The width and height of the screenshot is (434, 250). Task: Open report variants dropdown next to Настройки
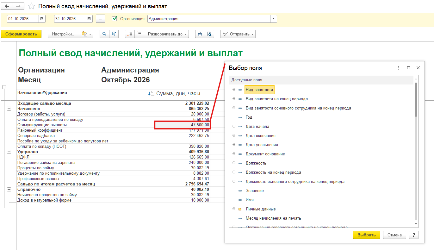coord(86,34)
